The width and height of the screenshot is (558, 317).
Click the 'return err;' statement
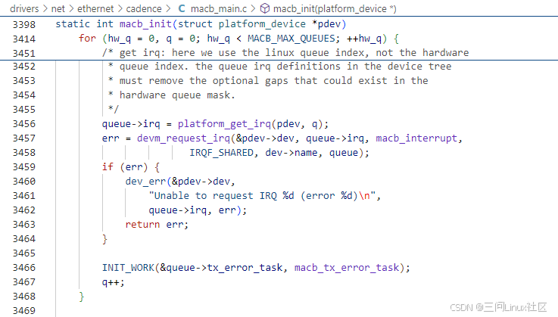click(x=157, y=225)
